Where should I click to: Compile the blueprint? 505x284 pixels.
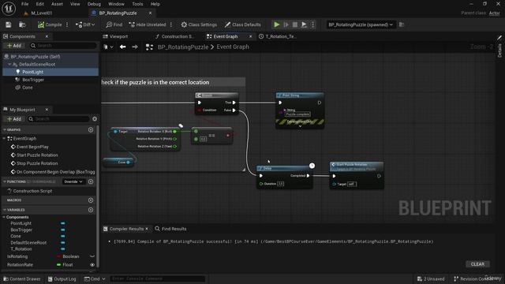tap(50, 24)
